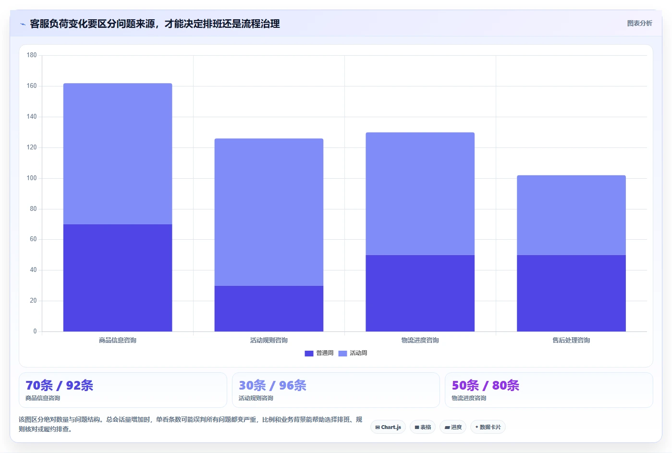
Task: Select the 表格 tag chip
Action: (423, 427)
